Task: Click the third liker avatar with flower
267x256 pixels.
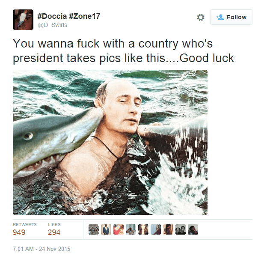Action: 119,229
